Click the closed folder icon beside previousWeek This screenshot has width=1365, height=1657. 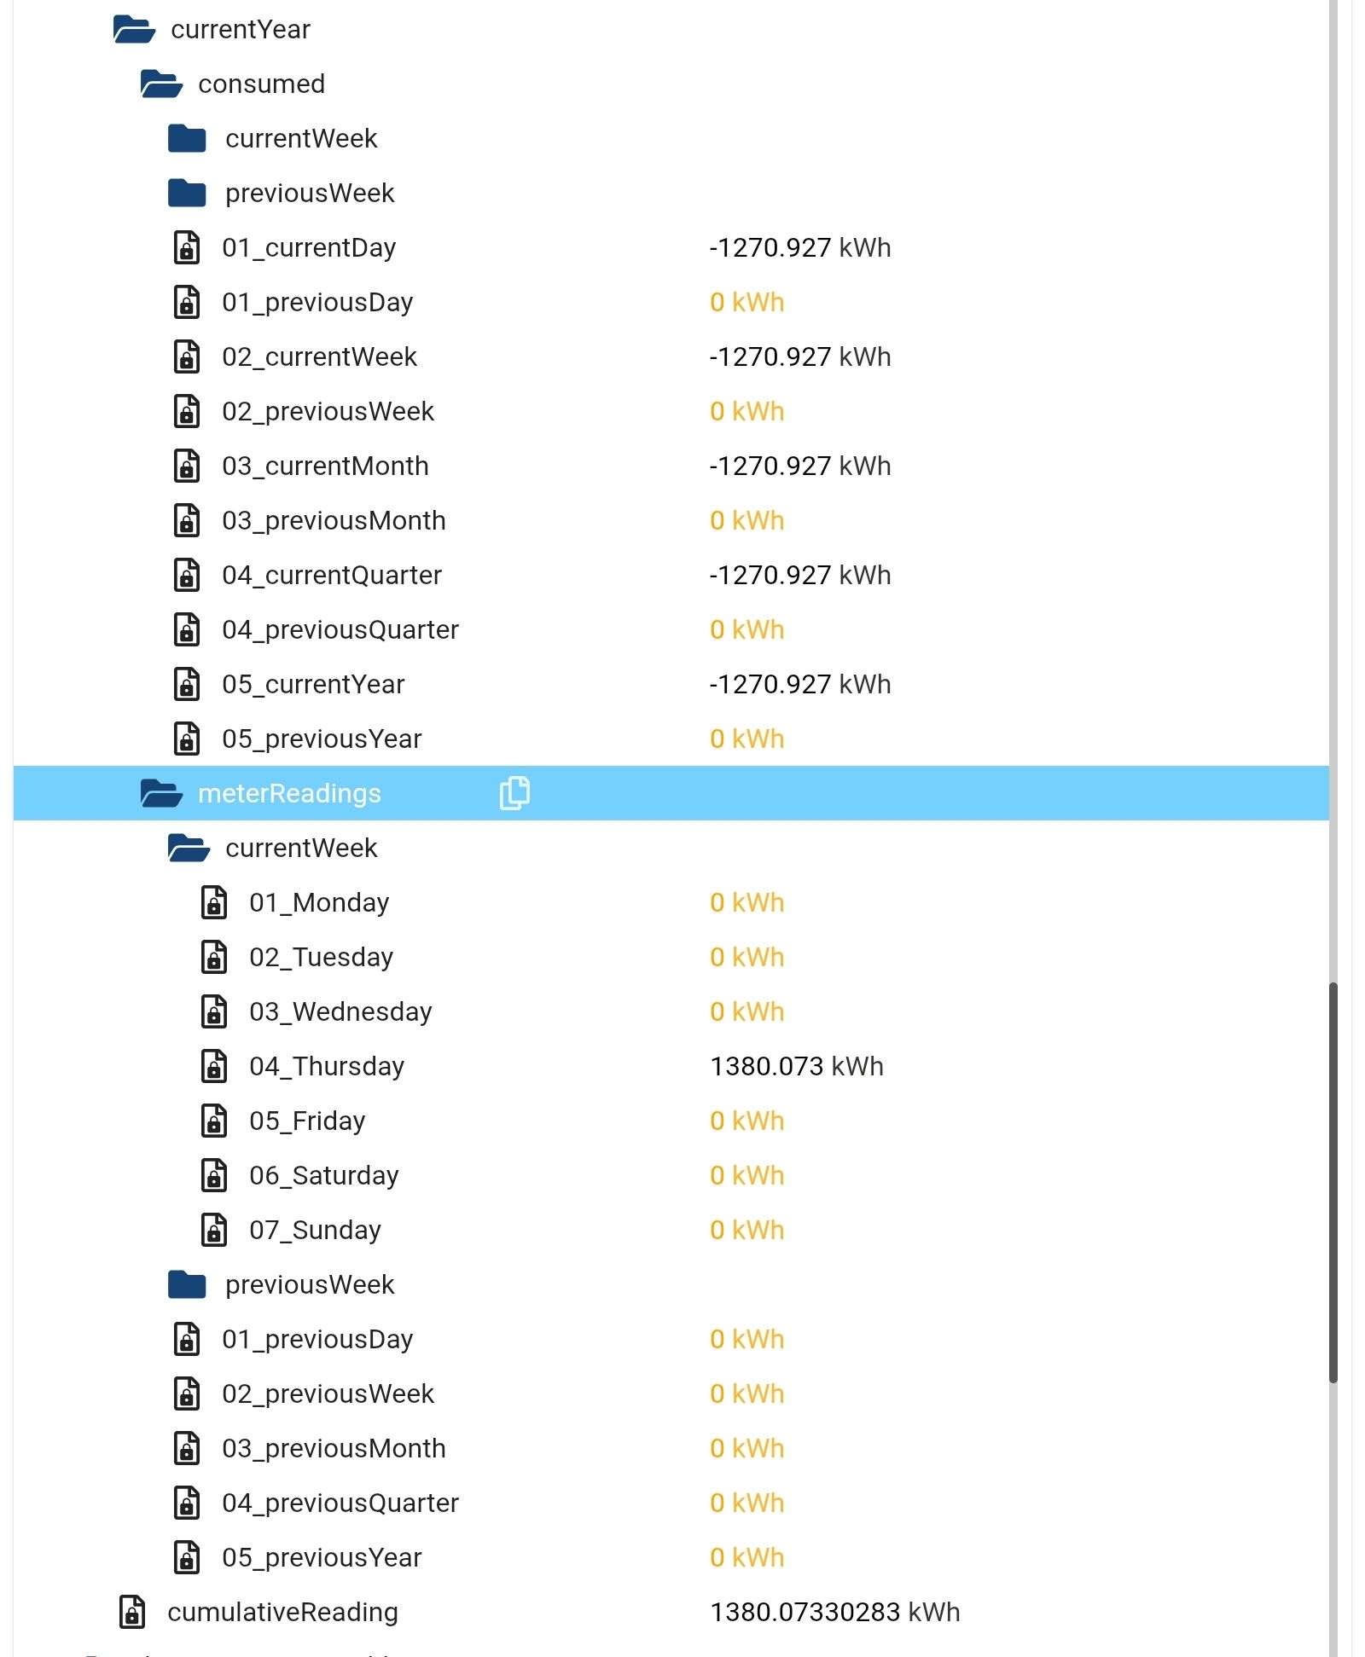coord(187,192)
